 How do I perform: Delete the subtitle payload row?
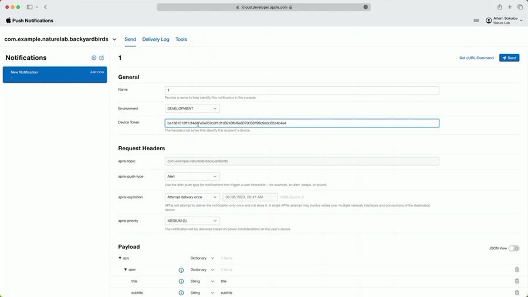click(517, 293)
